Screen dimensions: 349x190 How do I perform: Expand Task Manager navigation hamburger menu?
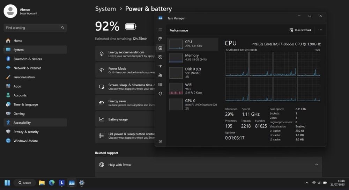tap(160, 30)
